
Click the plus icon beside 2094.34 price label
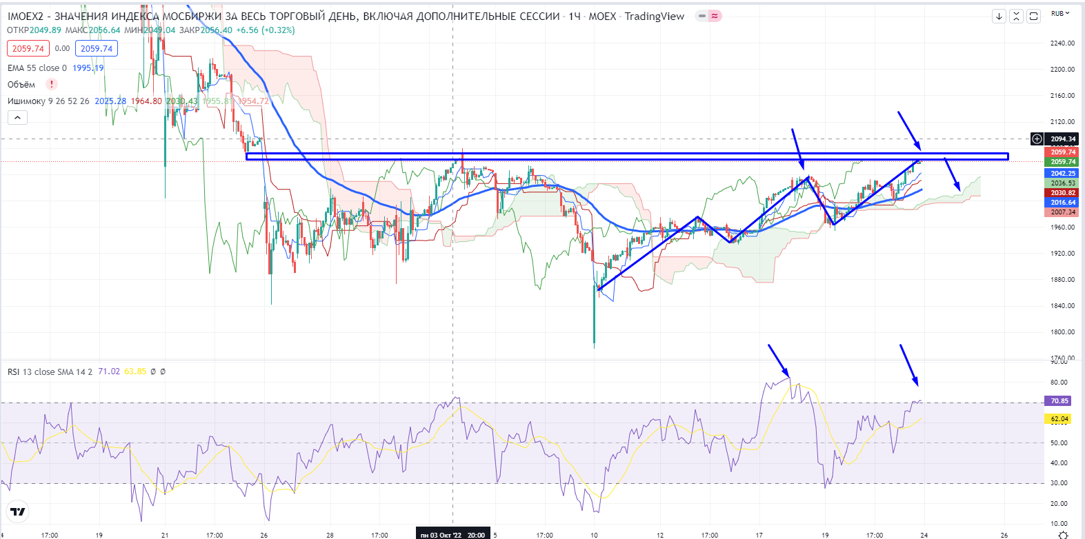[1037, 139]
